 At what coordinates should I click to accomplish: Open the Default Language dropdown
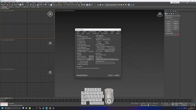pos(109,51)
